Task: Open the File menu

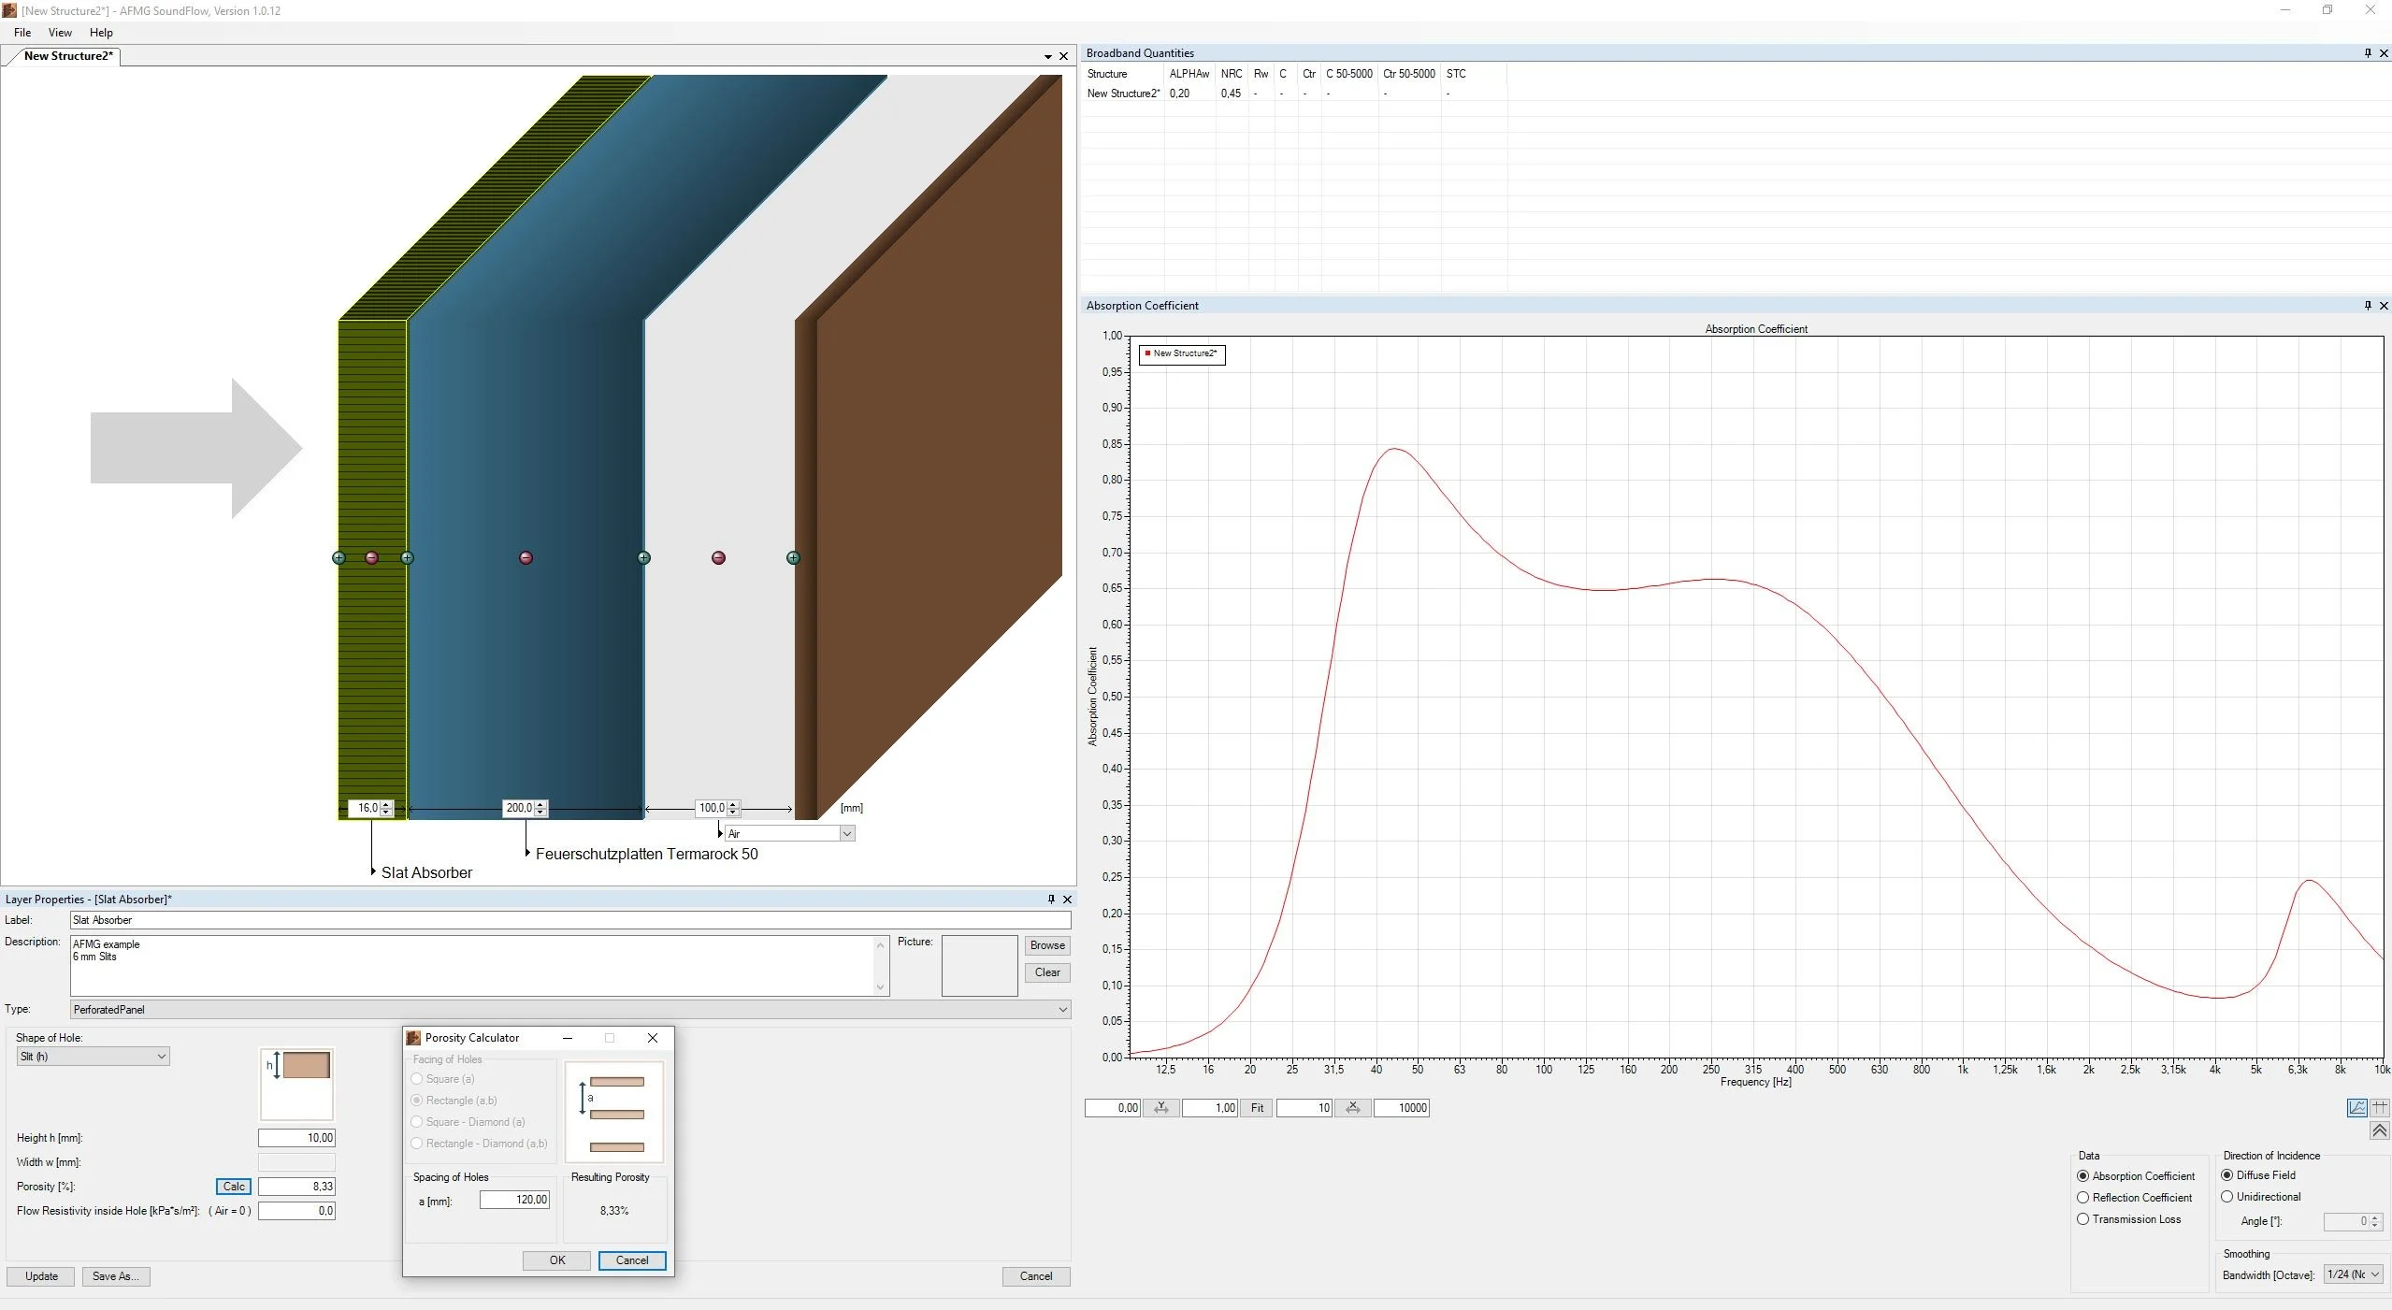Action: point(22,33)
